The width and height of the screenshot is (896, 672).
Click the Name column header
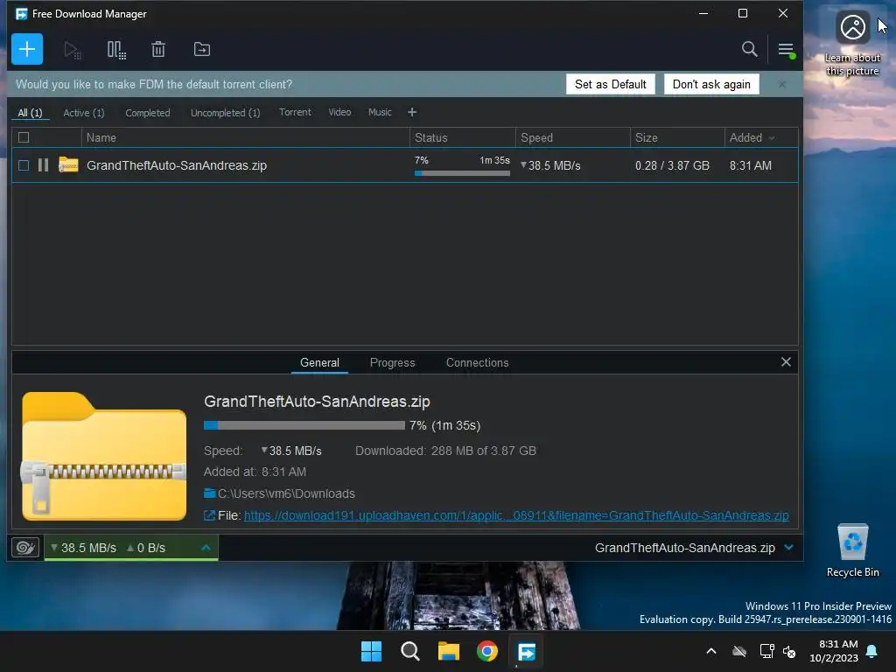[246, 137]
